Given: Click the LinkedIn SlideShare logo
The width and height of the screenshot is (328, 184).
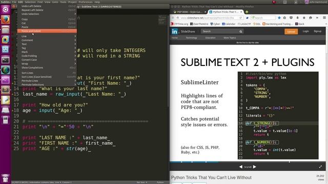Looking at the screenshot, I should [175, 32].
